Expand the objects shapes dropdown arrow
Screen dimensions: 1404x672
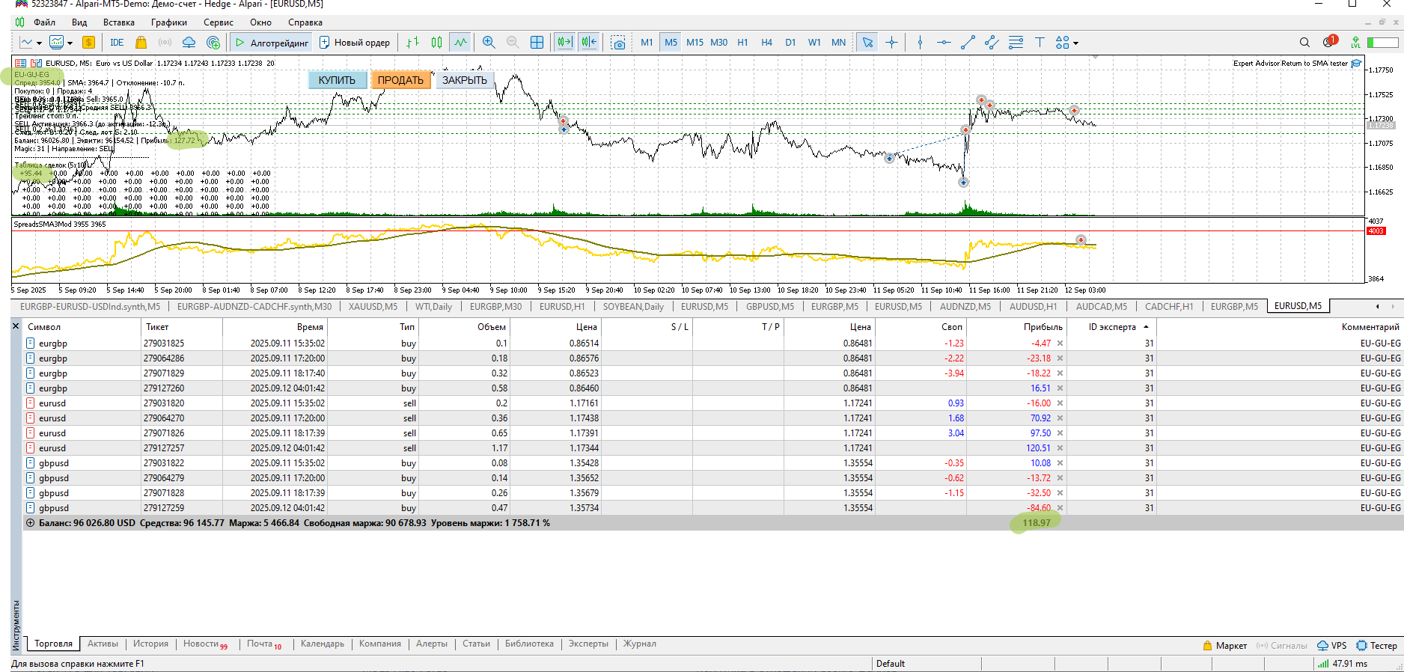(x=1076, y=43)
